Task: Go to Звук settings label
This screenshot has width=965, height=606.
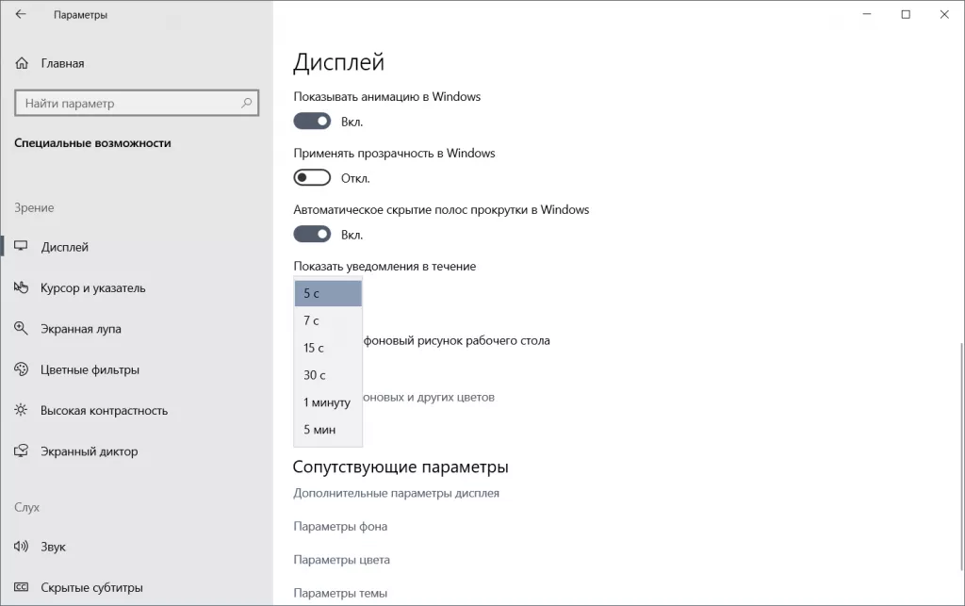Action: tap(53, 547)
